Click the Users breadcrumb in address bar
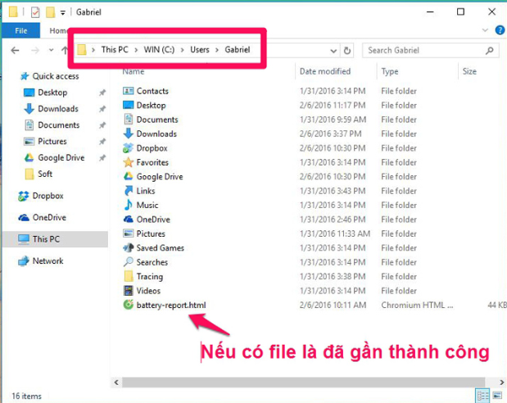Screen dimensions: 507x403 tap(200, 50)
